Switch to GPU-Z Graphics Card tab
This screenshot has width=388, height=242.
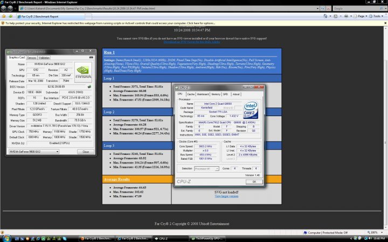(x=17, y=58)
